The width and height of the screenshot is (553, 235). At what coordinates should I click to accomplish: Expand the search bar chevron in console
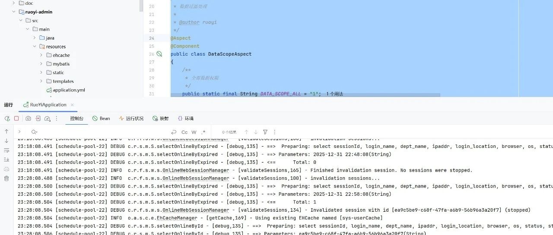coord(19,132)
